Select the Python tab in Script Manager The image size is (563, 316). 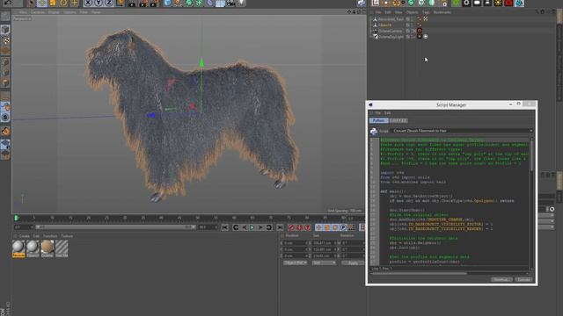(379, 121)
